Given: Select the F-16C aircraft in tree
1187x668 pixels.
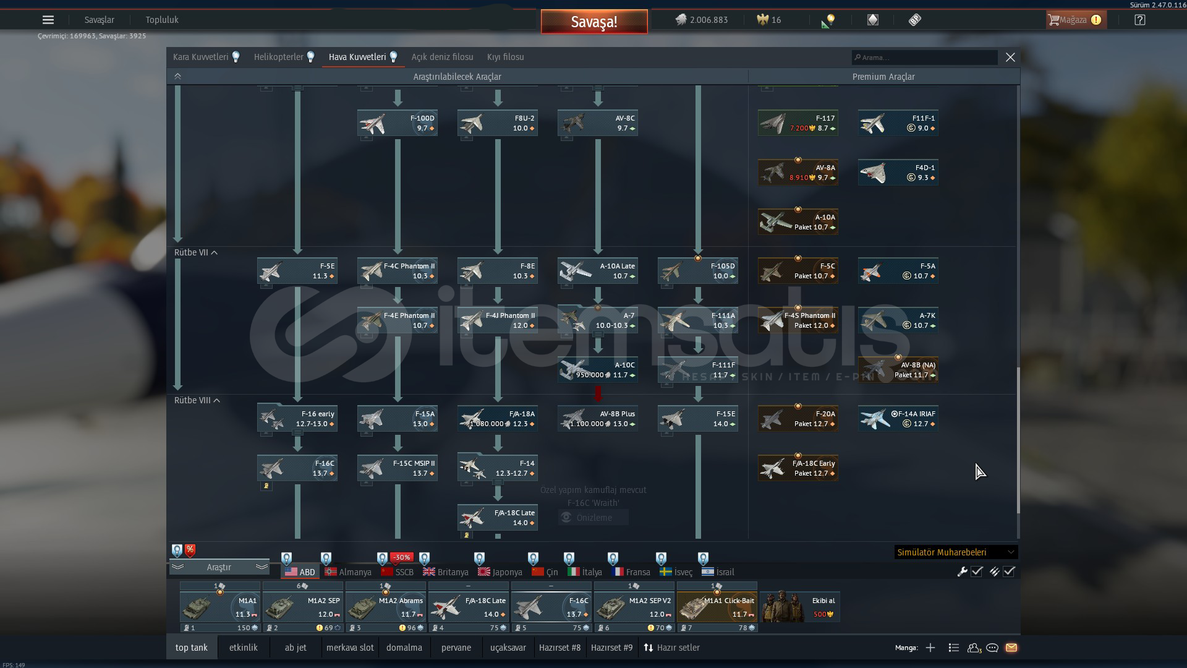Looking at the screenshot, I should tap(297, 468).
